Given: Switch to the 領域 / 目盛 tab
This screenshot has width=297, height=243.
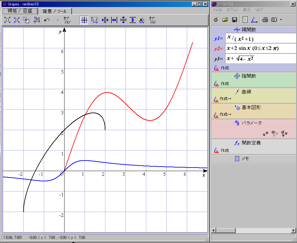Looking at the screenshot, I should [20, 11].
